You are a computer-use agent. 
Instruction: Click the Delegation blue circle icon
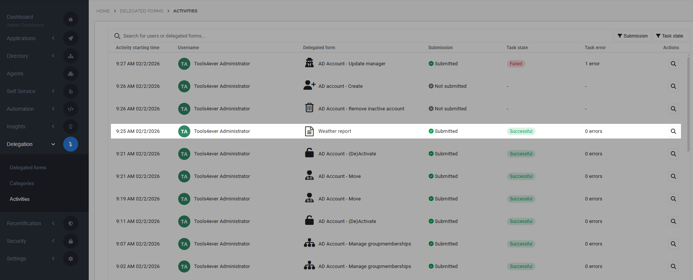71,144
